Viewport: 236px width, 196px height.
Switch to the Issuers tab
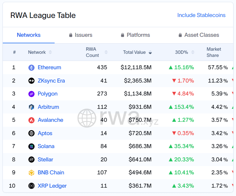(81, 35)
